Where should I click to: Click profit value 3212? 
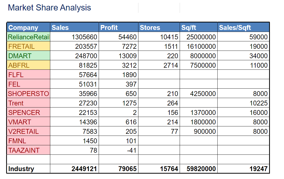[x=129, y=65]
